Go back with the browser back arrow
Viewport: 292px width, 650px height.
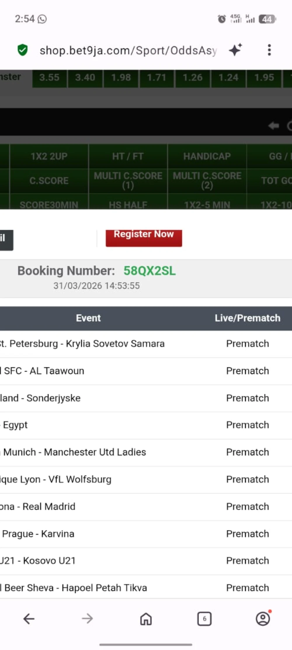[29, 619]
